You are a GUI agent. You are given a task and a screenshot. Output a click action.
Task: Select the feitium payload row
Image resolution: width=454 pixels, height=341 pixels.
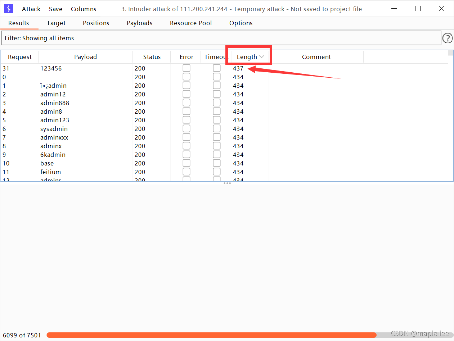coord(224,172)
